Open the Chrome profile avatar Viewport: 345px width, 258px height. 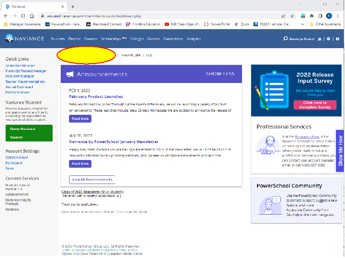tap(329, 16)
